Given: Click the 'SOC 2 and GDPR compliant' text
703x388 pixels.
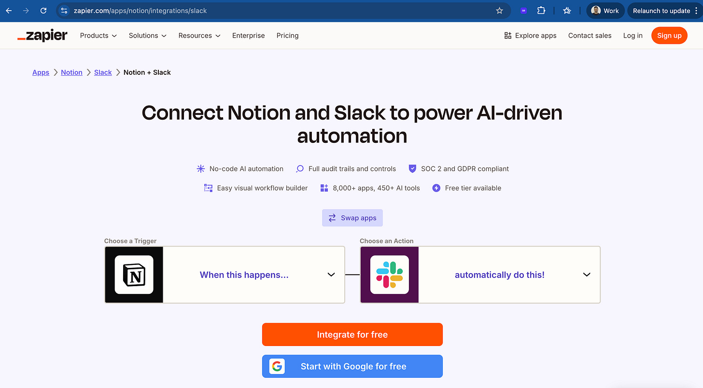Looking at the screenshot, I should click(x=465, y=169).
